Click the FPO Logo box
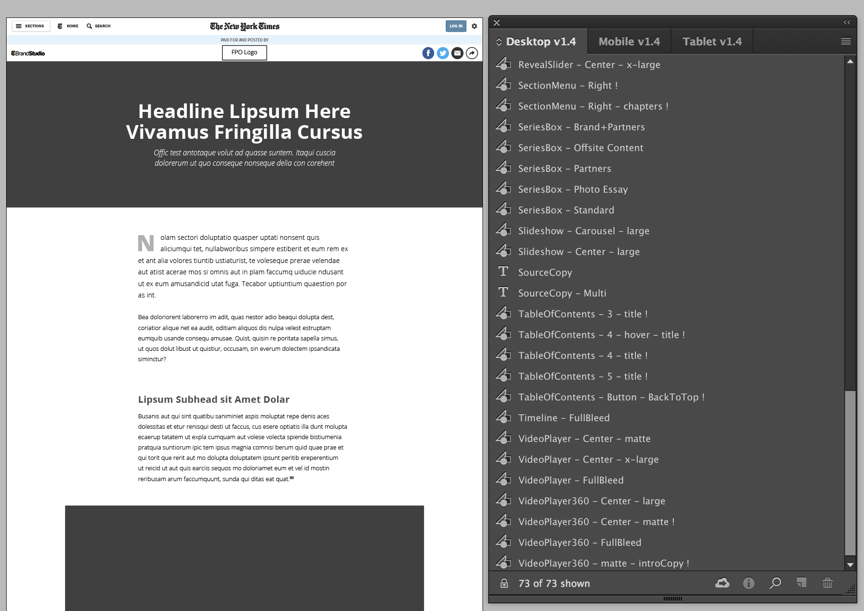 tap(245, 52)
